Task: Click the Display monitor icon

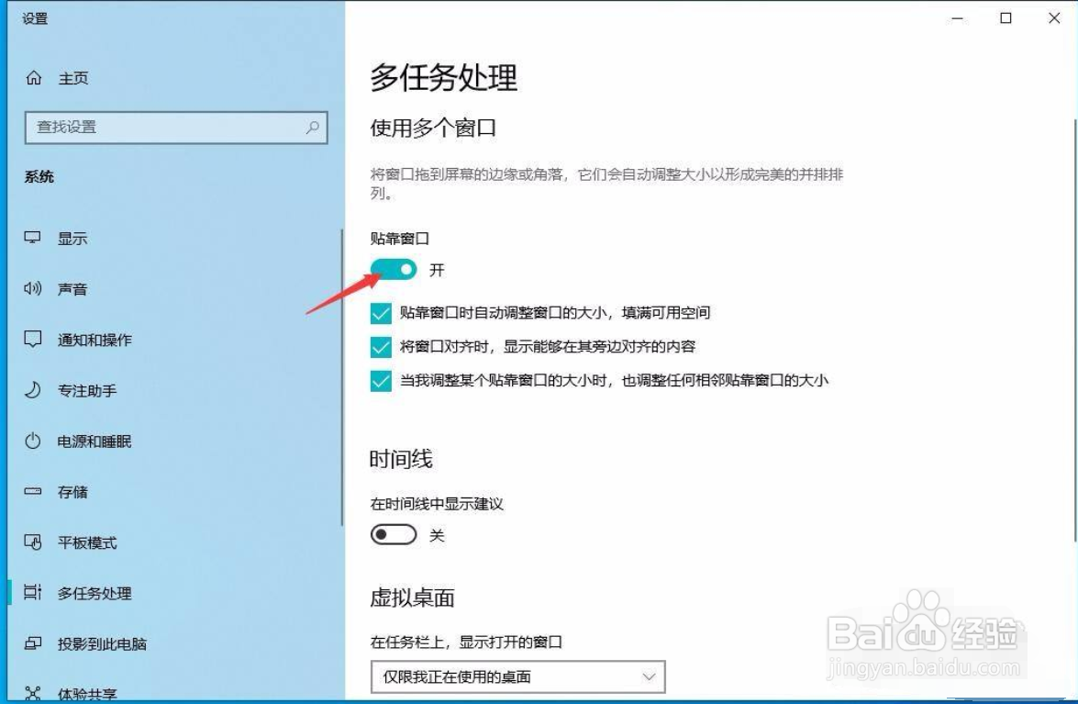Action: pos(33,238)
